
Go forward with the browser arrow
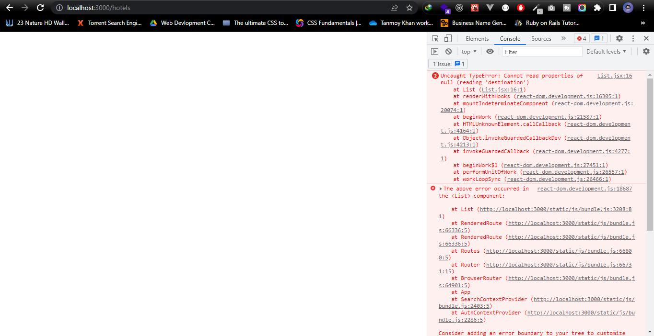[25, 8]
